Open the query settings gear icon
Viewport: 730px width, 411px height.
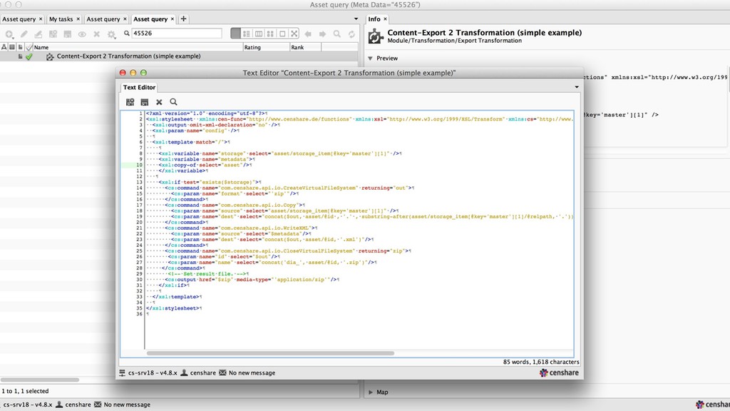pyautogui.click(x=110, y=34)
